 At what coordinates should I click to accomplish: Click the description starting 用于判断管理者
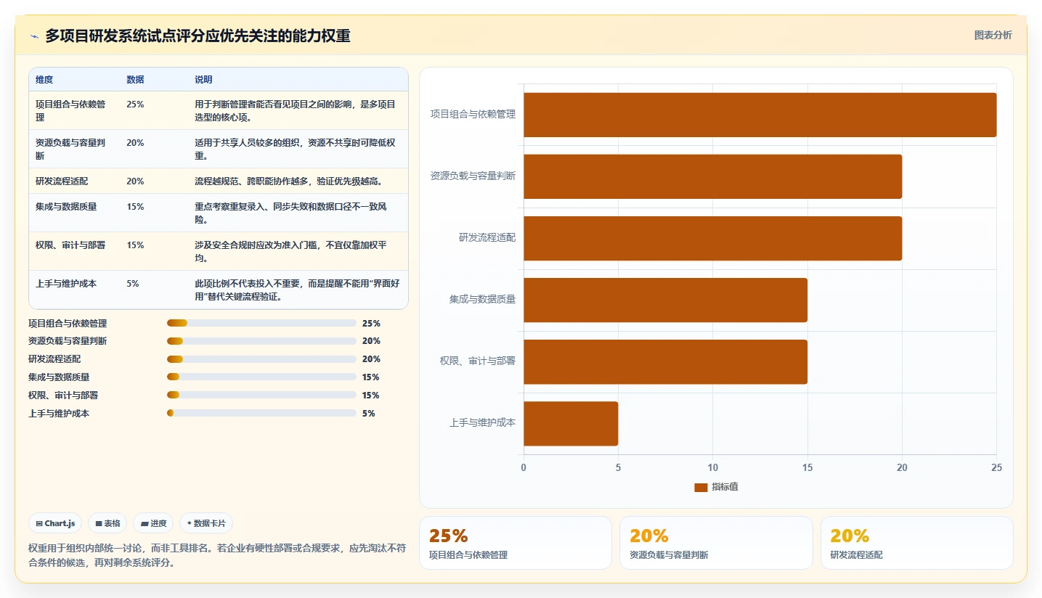[x=296, y=110]
